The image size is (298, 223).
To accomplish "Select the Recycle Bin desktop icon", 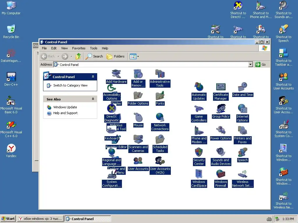I will 11,31.
